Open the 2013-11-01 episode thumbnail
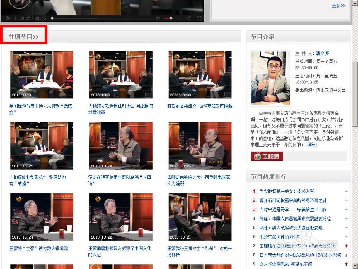 (x=42, y=75)
